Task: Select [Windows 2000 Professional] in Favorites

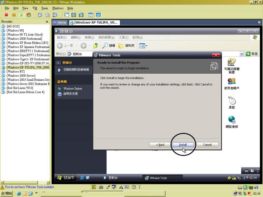Action: (x=24, y=39)
